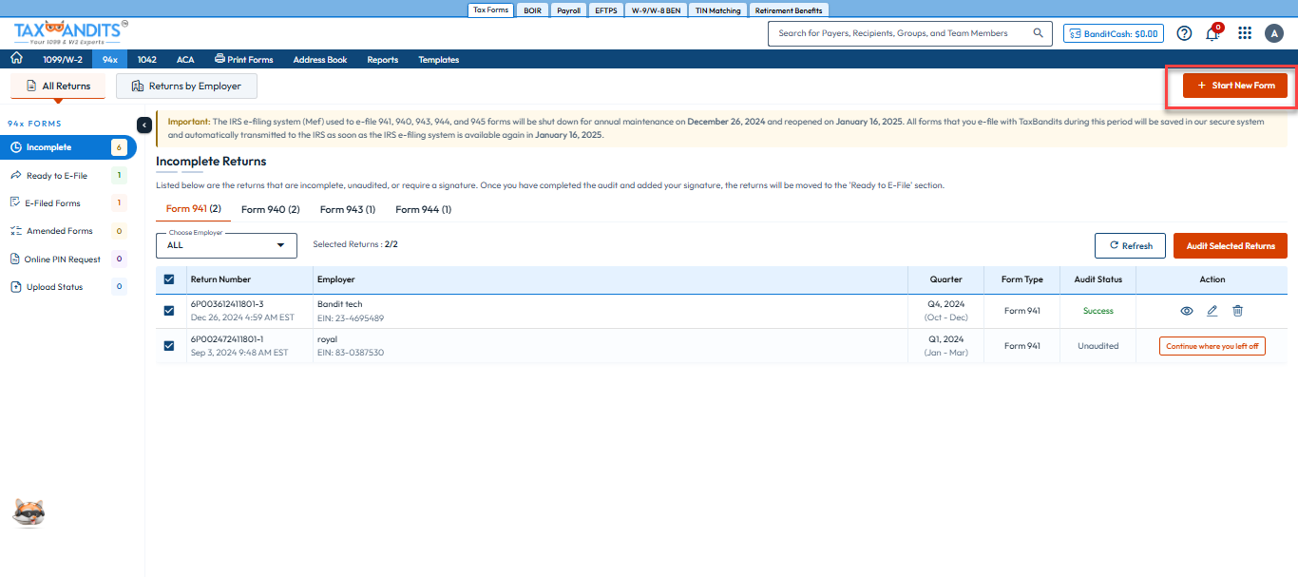View the Bandit tech return eye icon
The image size is (1298, 577).
(x=1186, y=311)
